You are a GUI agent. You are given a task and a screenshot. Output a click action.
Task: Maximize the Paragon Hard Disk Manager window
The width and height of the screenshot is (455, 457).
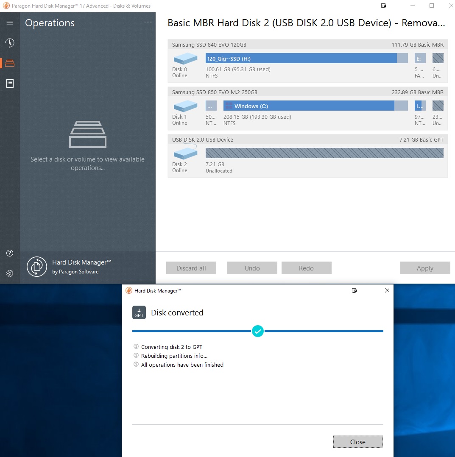[x=432, y=6]
